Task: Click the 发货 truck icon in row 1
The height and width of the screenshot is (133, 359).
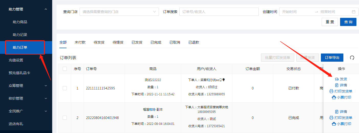Action: 337,79
